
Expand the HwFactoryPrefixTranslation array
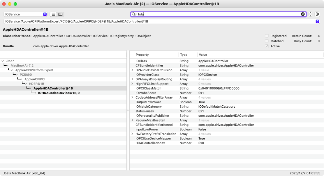(132, 134)
